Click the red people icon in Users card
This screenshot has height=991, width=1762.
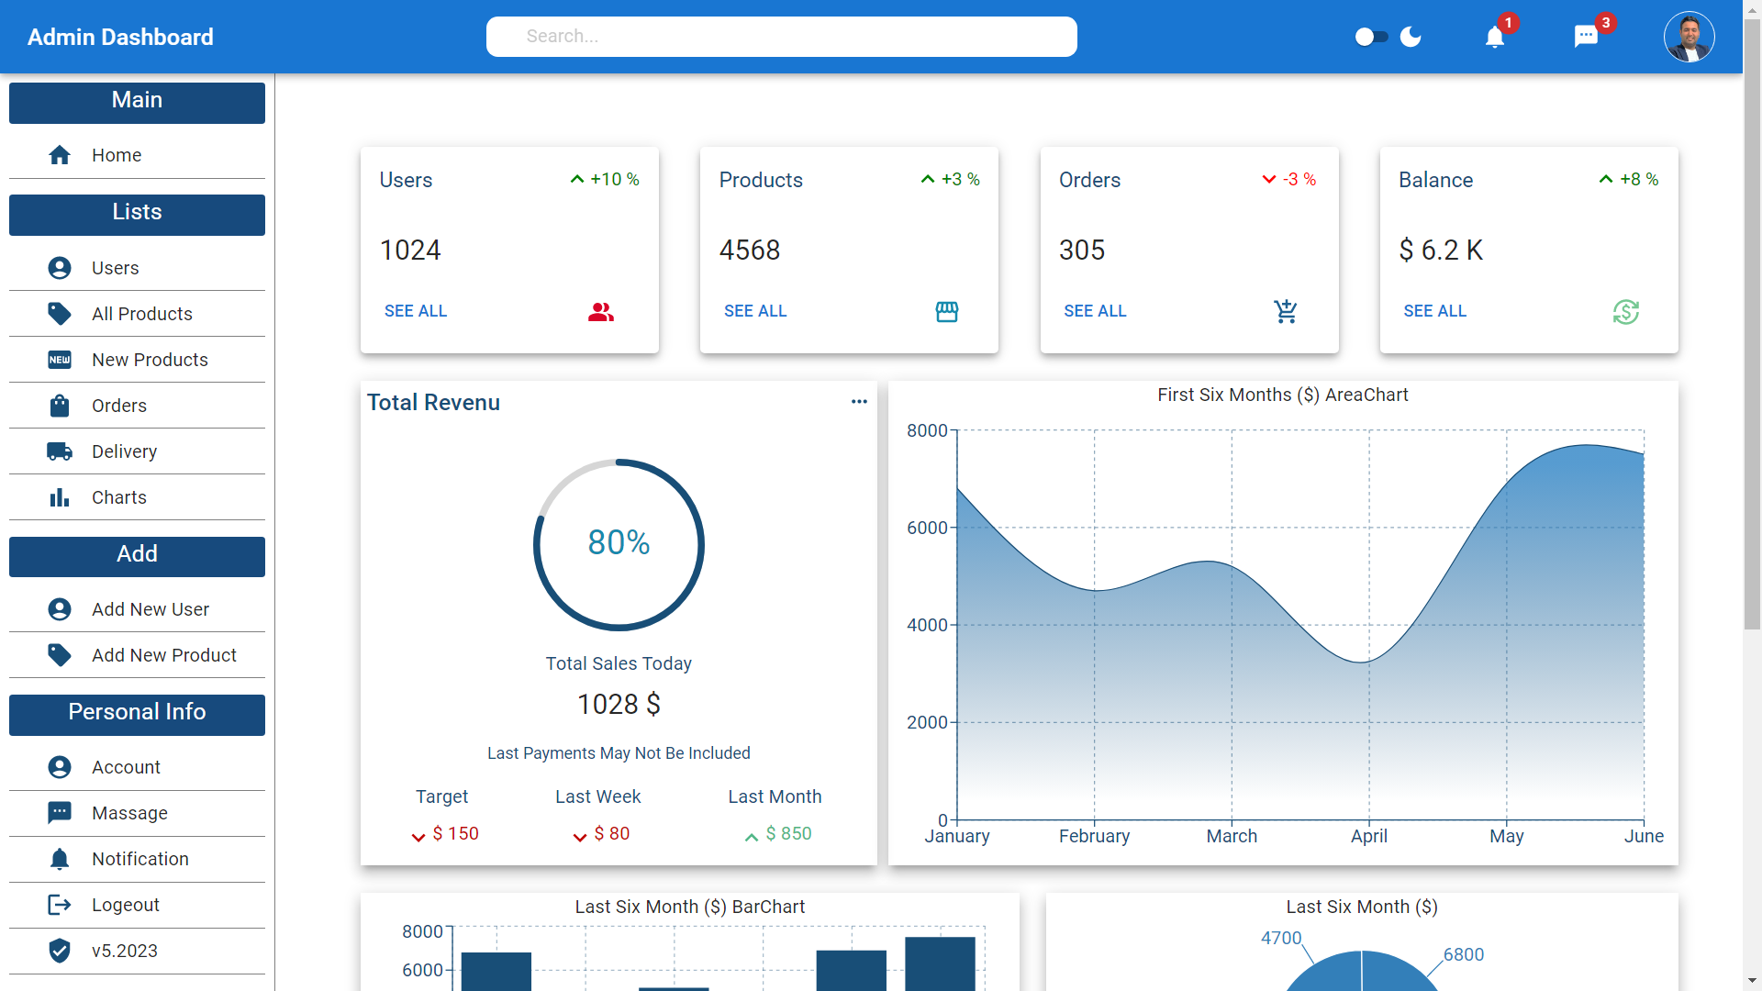pos(601,312)
